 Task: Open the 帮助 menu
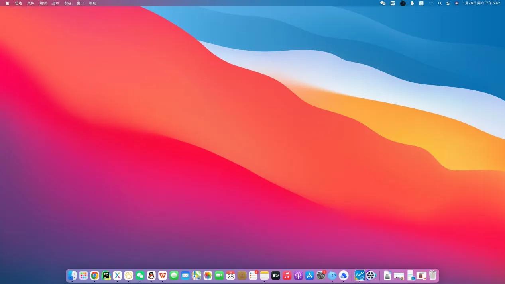92,3
